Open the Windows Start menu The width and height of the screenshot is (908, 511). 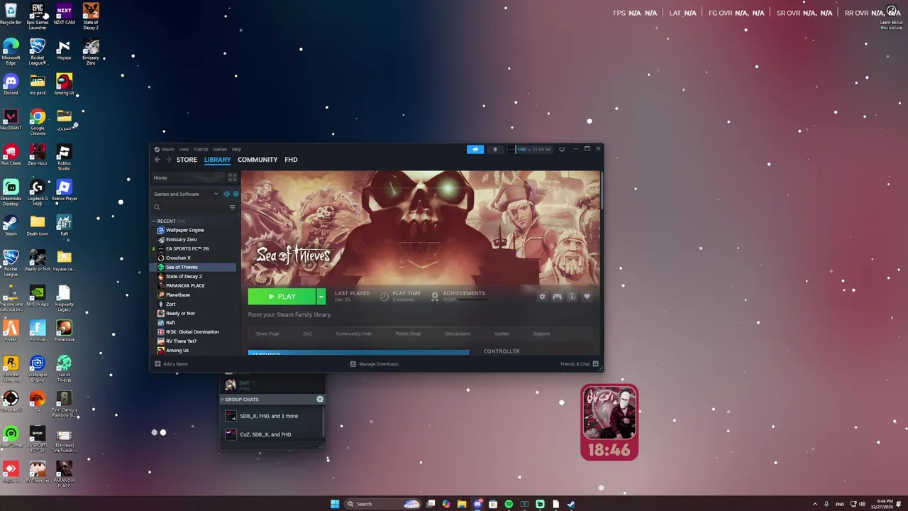pos(335,504)
